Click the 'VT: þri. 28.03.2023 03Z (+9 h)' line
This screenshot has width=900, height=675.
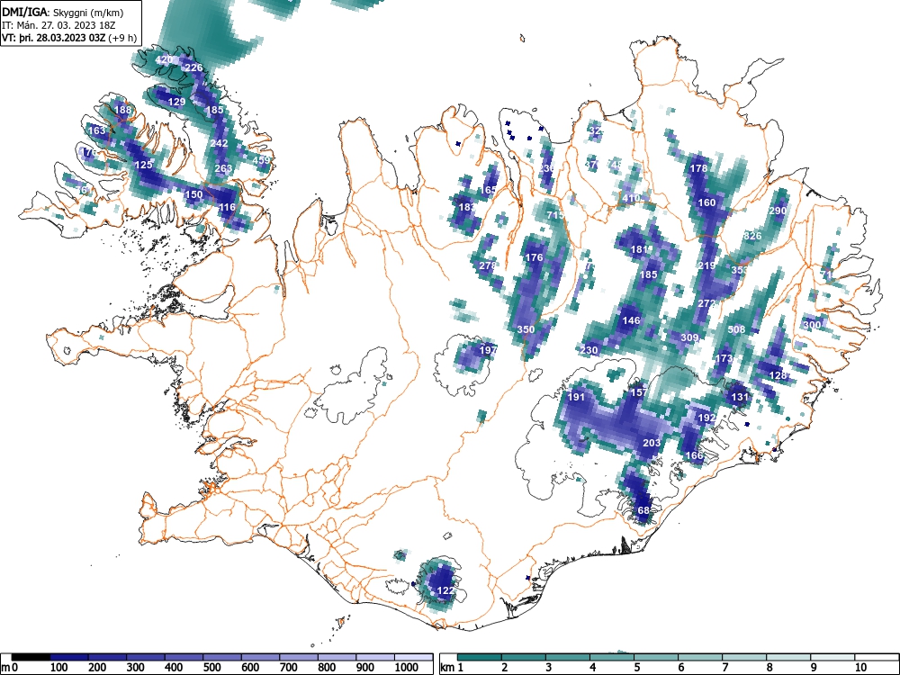[69, 38]
